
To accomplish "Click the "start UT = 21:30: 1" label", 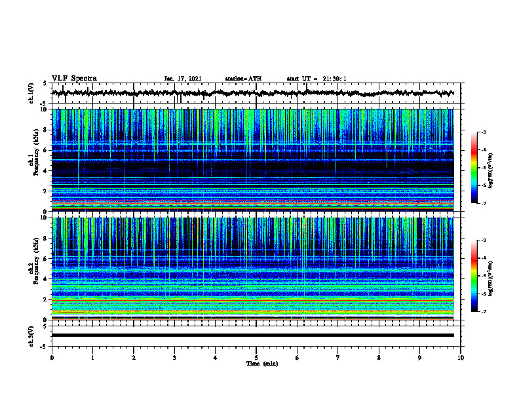I will tap(317, 79).
